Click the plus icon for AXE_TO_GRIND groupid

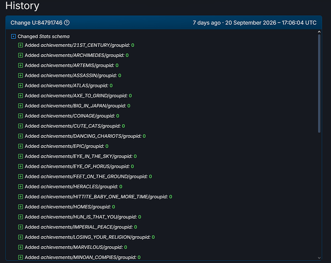(x=21, y=96)
